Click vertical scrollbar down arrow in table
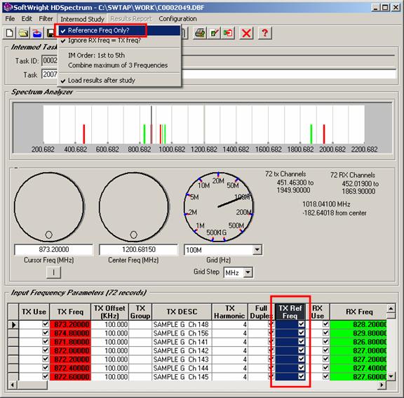 (x=391, y=376)
